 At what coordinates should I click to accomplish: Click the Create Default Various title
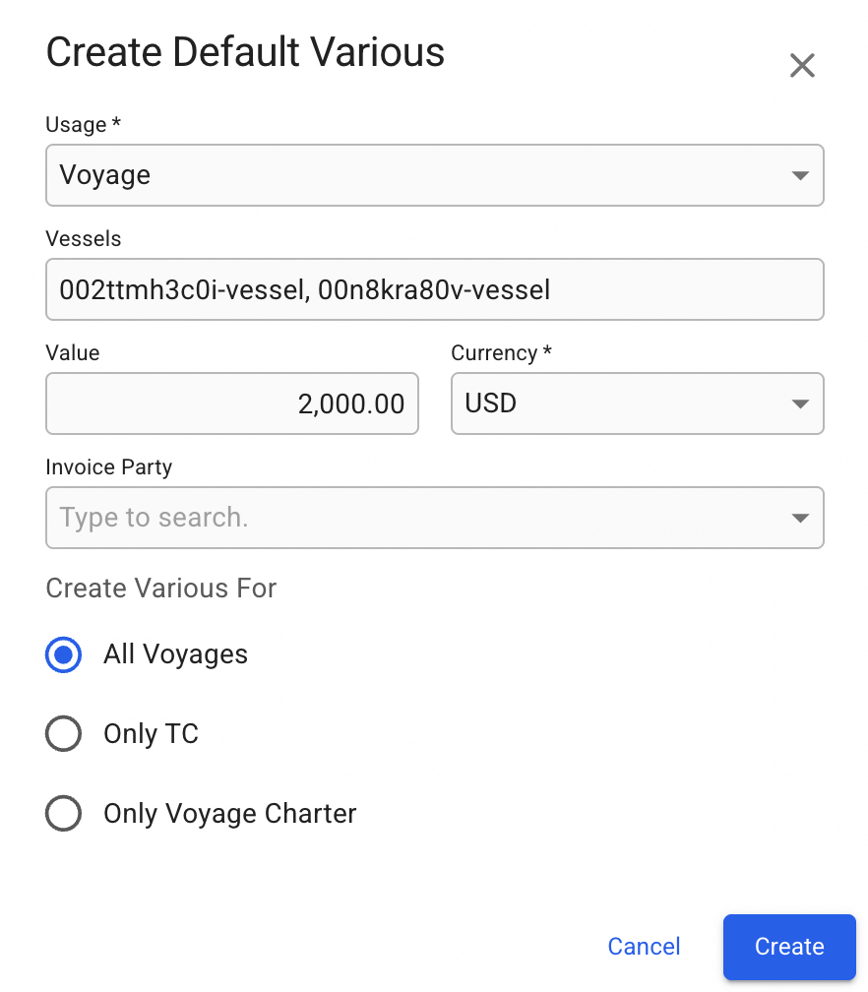245,52
